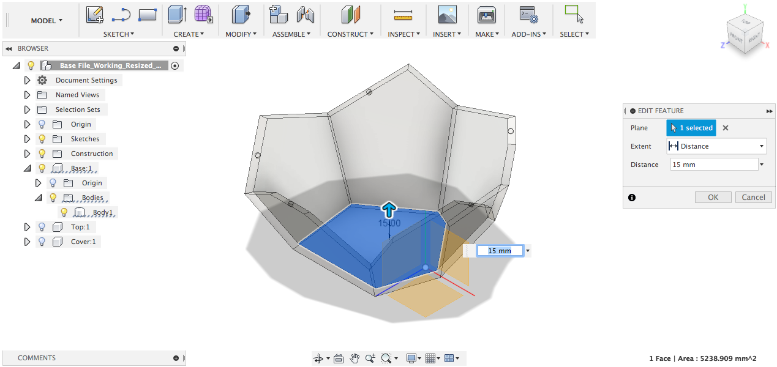Click the Insert image icon
Viewport: 777px width, 367px height.
click(448, 14)
